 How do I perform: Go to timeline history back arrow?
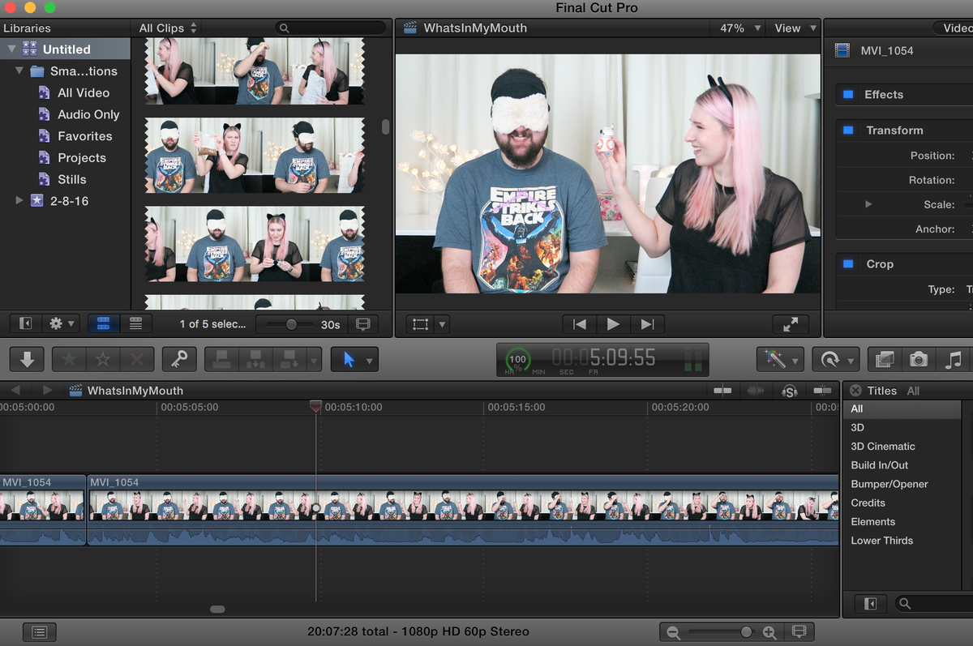pyautogui.click(x=15, y=390)
